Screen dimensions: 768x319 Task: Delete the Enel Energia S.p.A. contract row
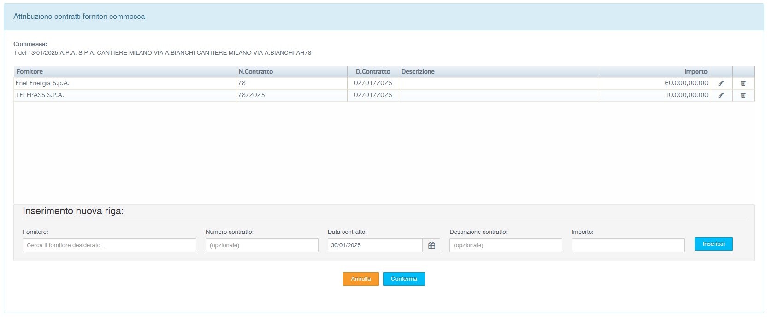coord(743,83)
